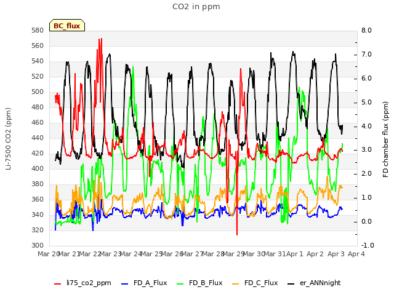
Task: Click the 340 tick on left axis
Action: point(38,214)
